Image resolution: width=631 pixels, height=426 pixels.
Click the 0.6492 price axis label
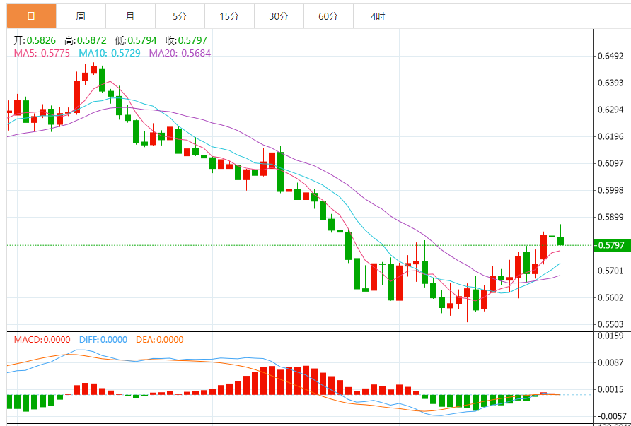(610, 57)
